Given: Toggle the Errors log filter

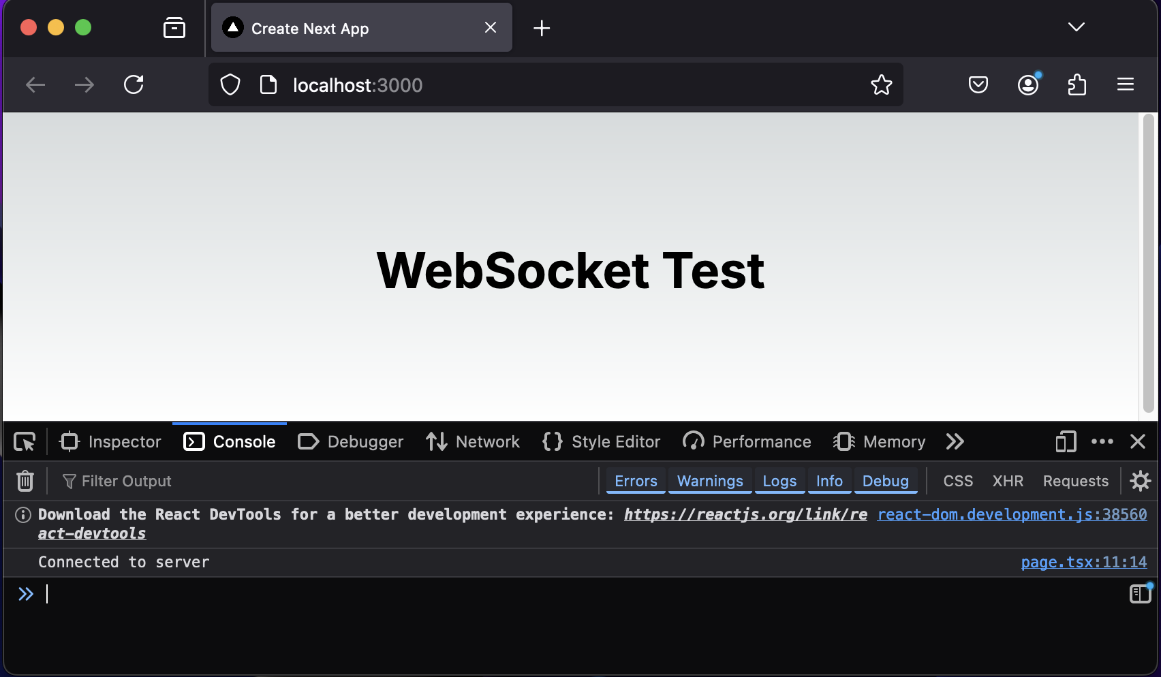Looking at the screenshot, I should [x=634, y=481].
